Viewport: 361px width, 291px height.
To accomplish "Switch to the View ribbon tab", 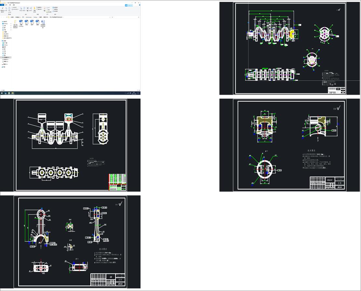I will tap(14, 5).
